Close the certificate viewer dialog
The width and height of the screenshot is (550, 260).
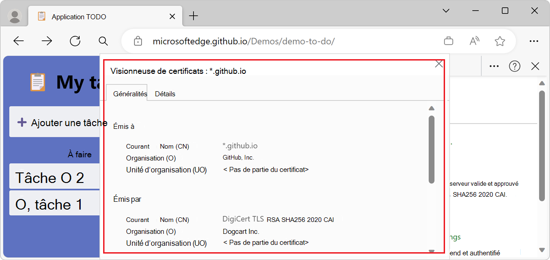[x=439, y=64]
